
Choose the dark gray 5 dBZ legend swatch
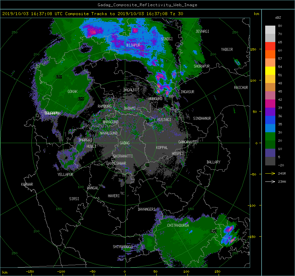[270, 161]
